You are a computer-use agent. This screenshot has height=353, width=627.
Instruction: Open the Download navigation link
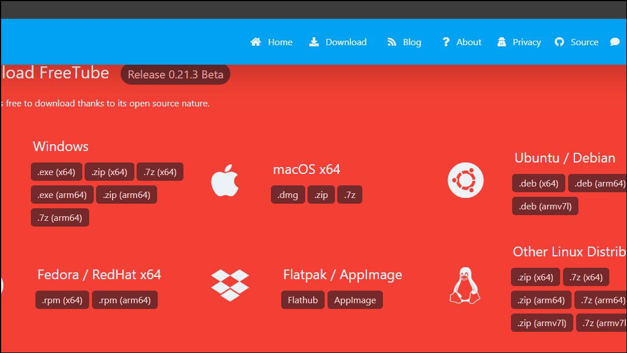tap(346, 42)
